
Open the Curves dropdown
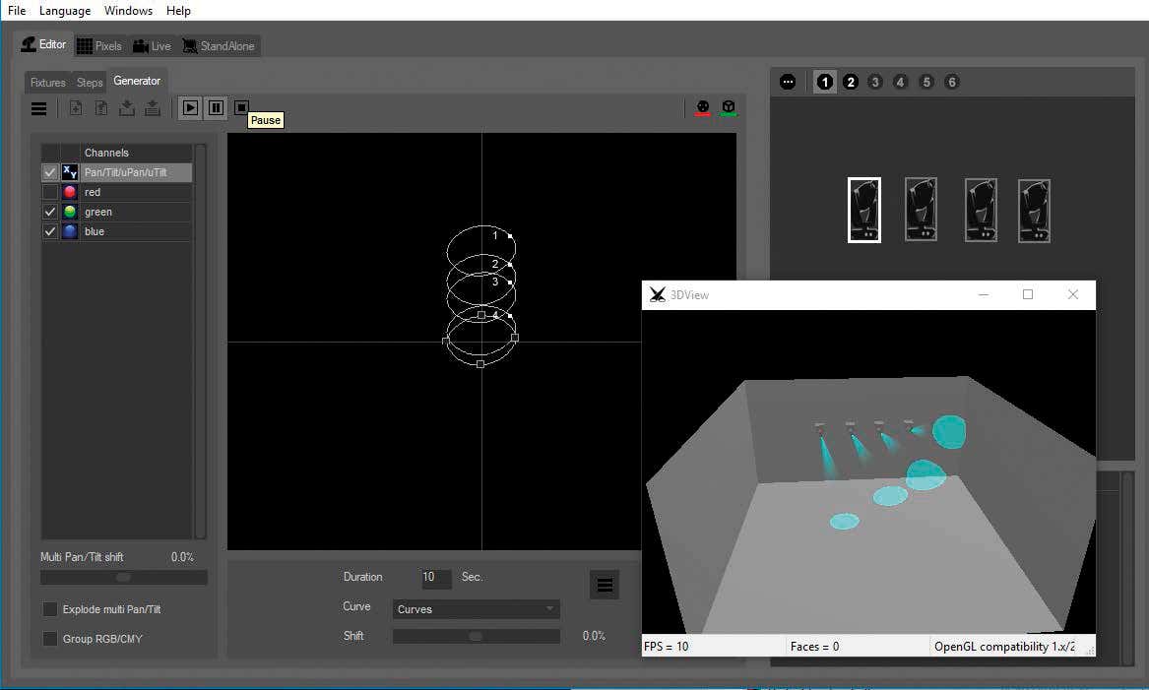[x=477, y=609]
